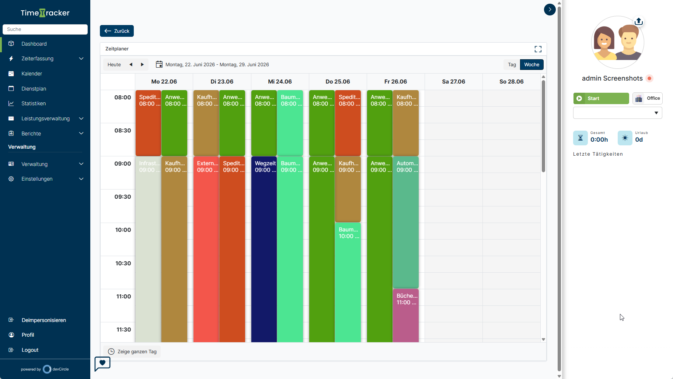The width and height of the screenshot is (673, 379).
Task: Expand the Leistungsverwaltung submenu chevron
Action: coord(81,118)
